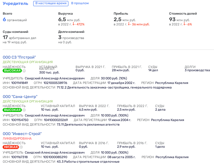Click info icon beside Инвест-Строй НИЗКАЯ badge
Image resolution: width=214 pixels, height=164 pixels.
[x=21, y=147]
